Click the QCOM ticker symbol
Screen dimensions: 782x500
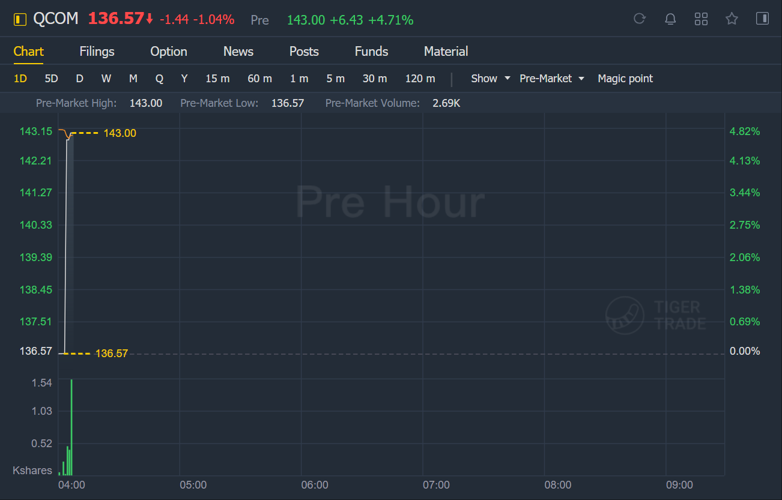[56, 19]
